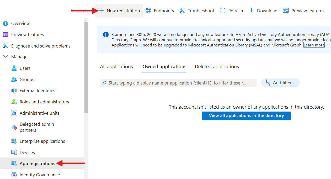Viewport: 331px width, 179px height.
Task: Click View all applications in the directory
Action: click(246, 116)
